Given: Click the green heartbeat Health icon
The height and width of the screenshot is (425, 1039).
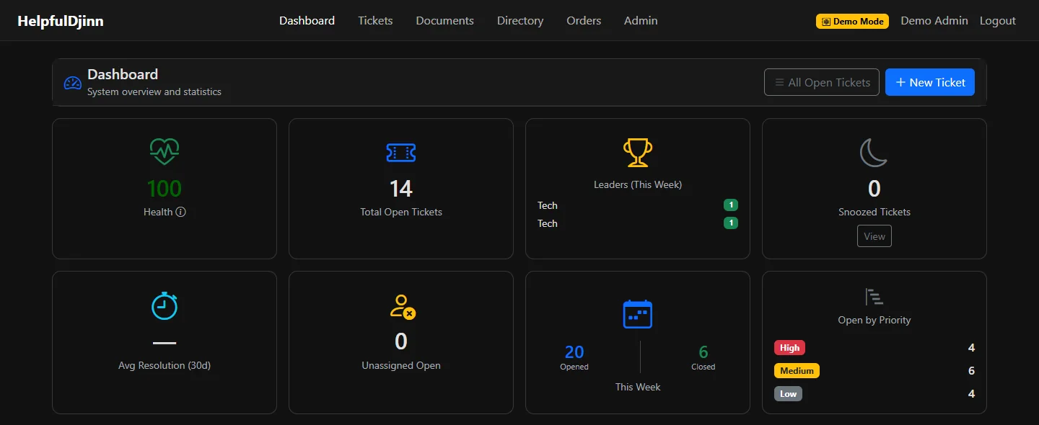Looking at the screenshot, I should click(x=165, y=151).
